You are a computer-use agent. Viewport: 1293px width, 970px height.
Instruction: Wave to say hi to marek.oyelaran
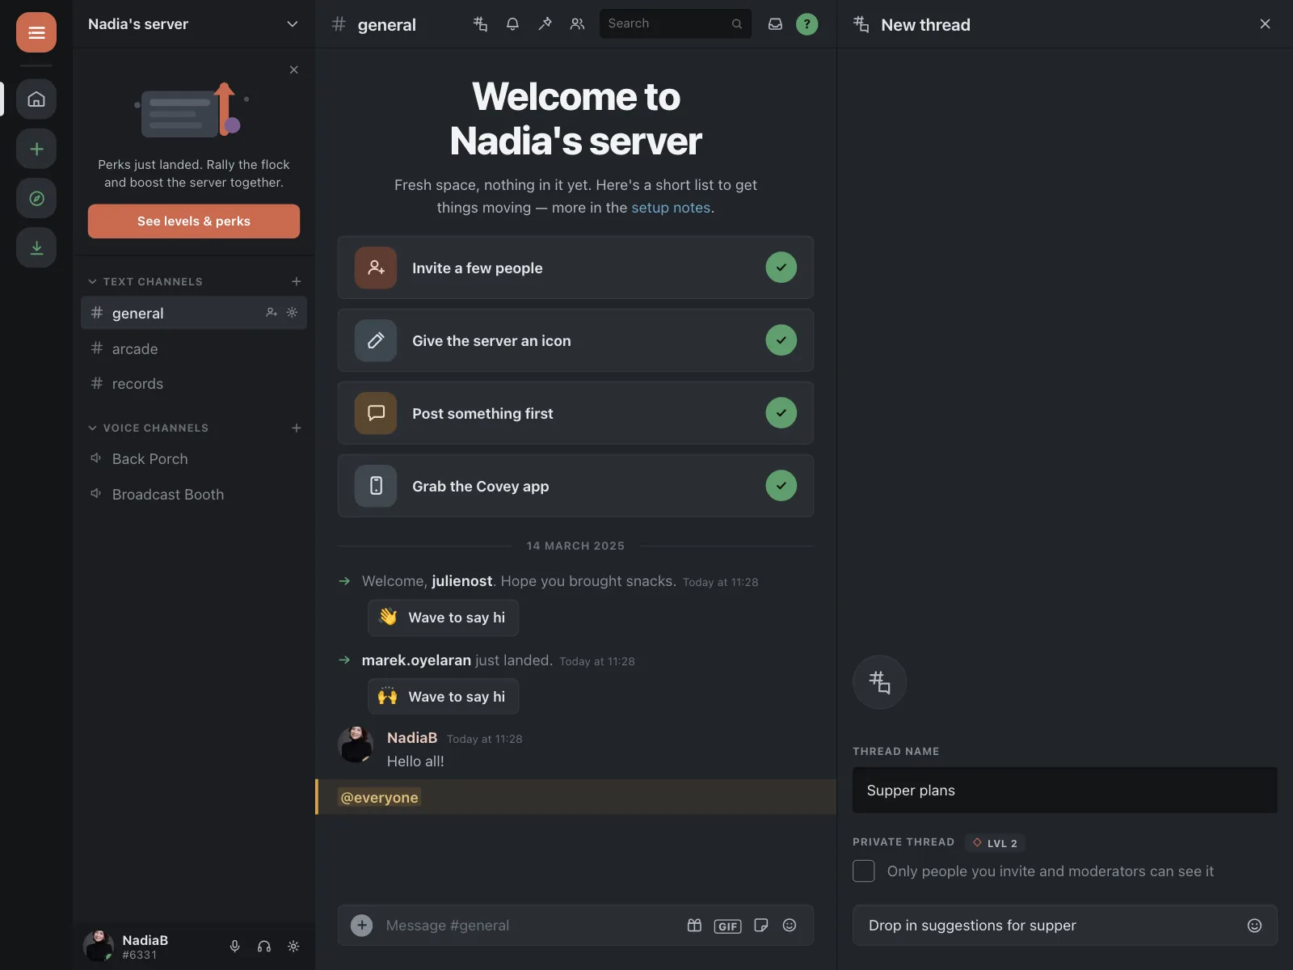[443, 697]
